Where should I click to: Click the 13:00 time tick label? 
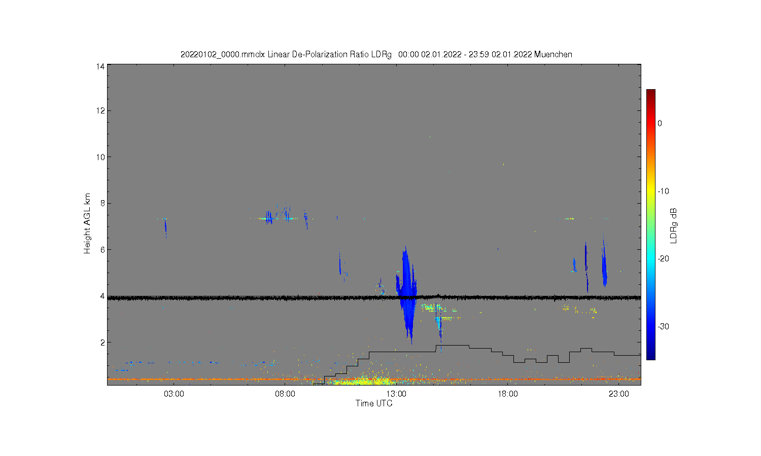396,394
